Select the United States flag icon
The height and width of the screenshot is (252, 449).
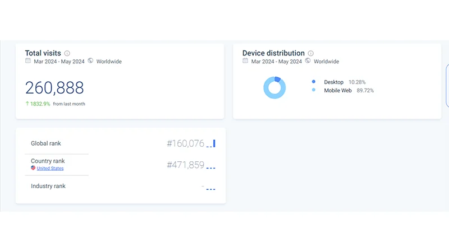pos(33,167)
